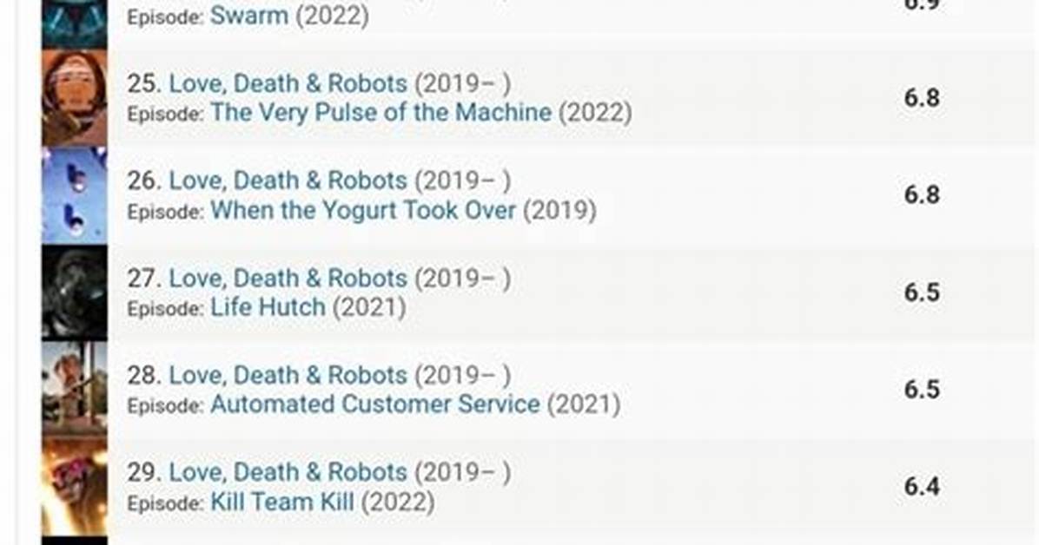Click thumbnail for Automated Customer Service
Image resolution: width=1039 pixels, height=545 pixels.
(74, 390)
